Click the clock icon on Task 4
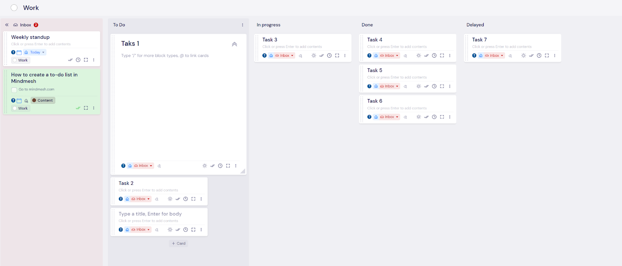This screenshot has width=622, height=266. pos(434,56)
